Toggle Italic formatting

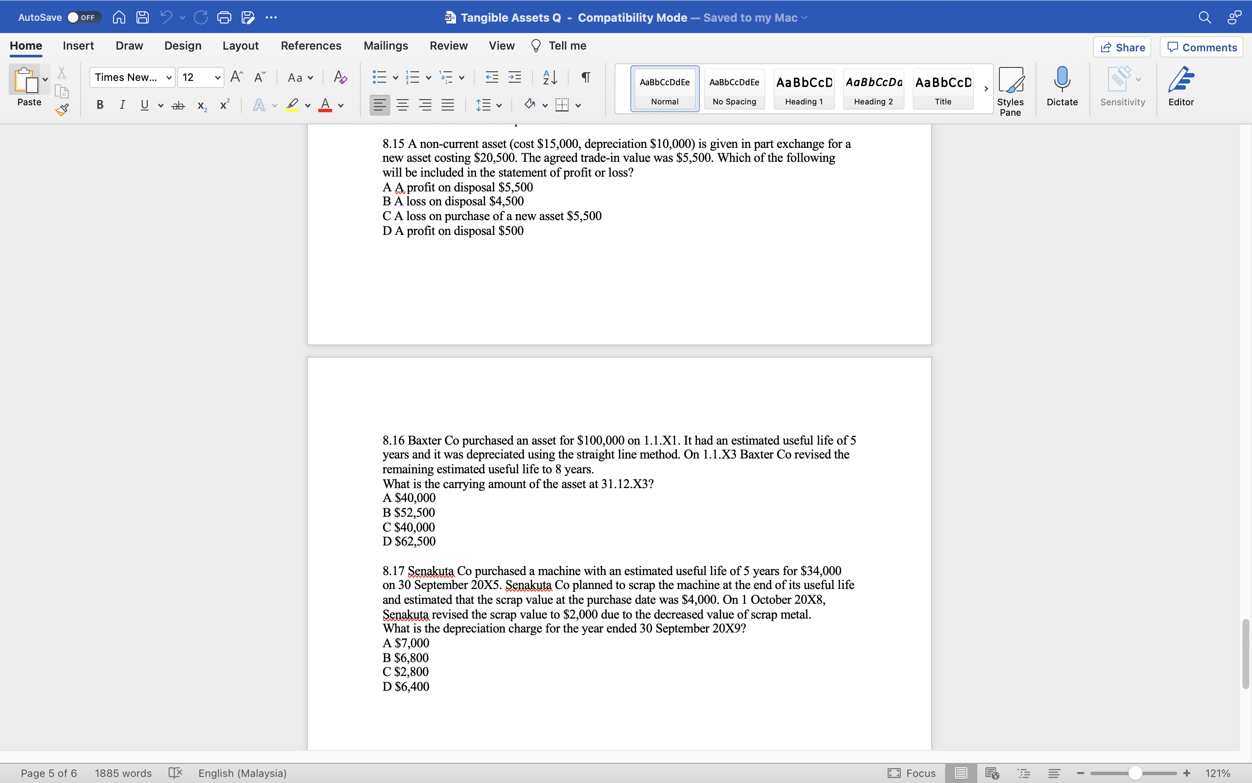coord(122,105)
